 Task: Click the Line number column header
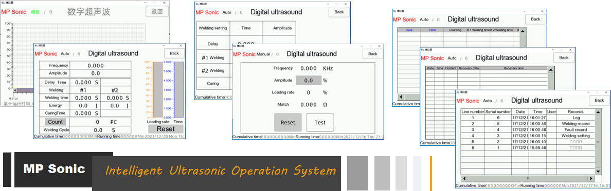coord(472,111)
